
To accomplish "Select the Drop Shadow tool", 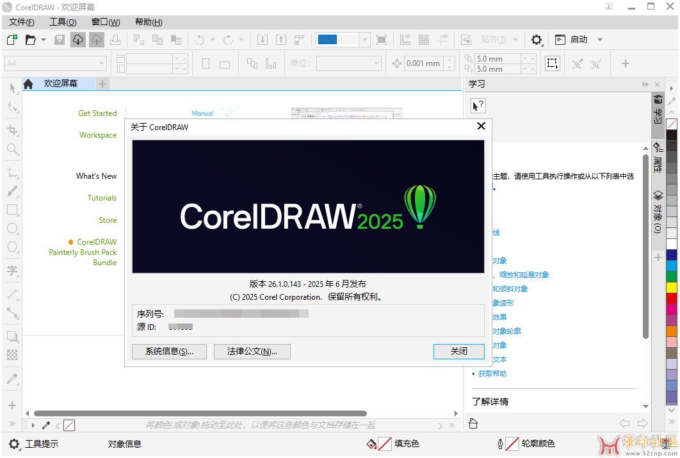I will click(x=13, y=336).
